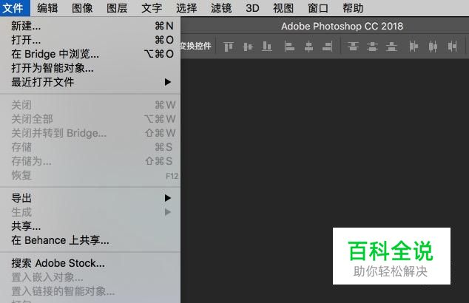The height and width of the screenshot is (303, 469).
Task: Open the 视图 menu
Action: pos(283,8)
